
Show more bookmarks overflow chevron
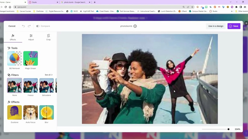tap(232, 11)
